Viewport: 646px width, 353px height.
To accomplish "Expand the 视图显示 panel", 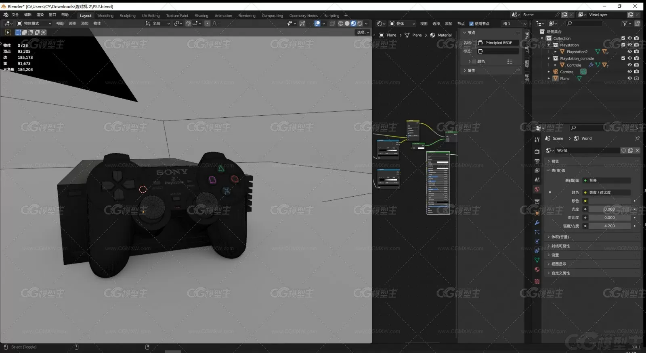I will tap(593, 264).
